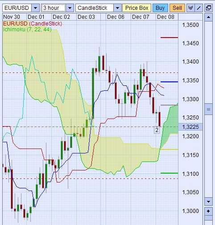Click the 1,3200 price axis label
Viewport: 215px width, 225px height.
click(190, 136)
